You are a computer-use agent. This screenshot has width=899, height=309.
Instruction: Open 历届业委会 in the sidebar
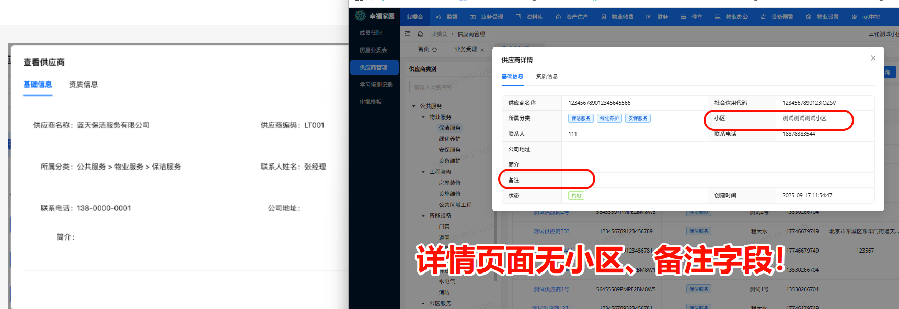click(x=373, y=50)
